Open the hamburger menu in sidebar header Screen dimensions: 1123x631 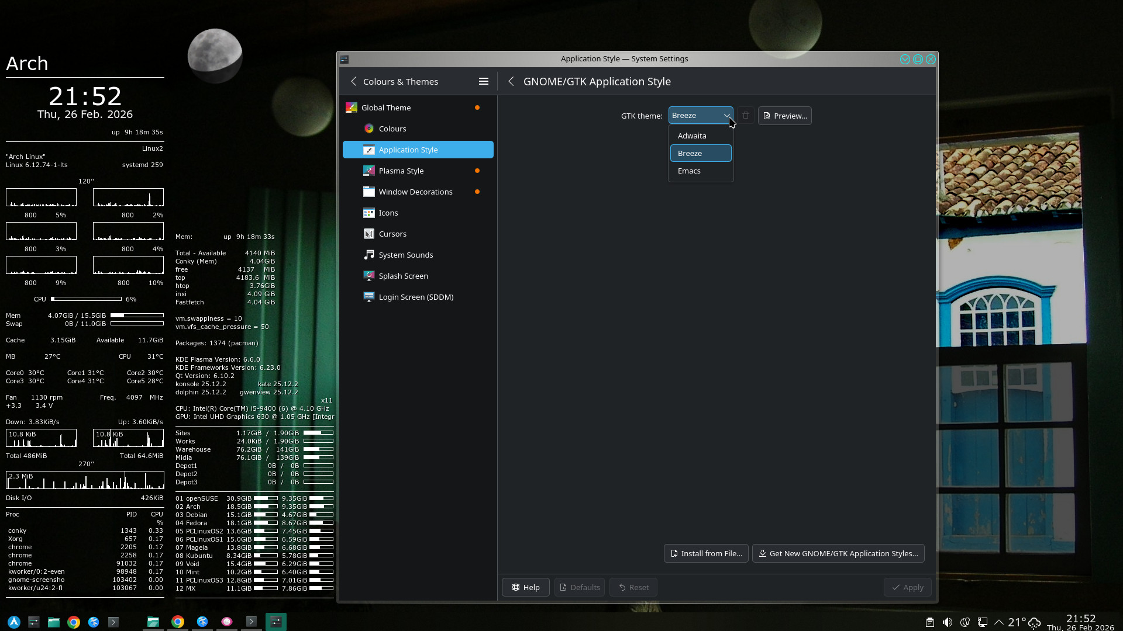pos(483,82)
